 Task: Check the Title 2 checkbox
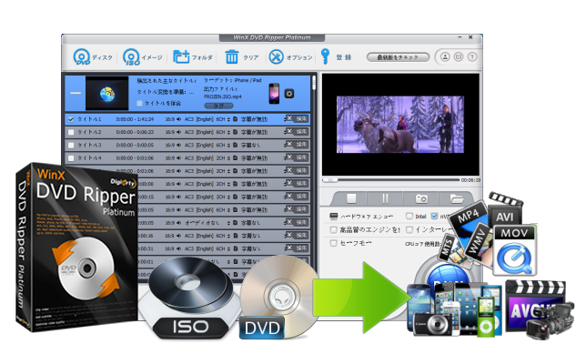click(71, 132)
